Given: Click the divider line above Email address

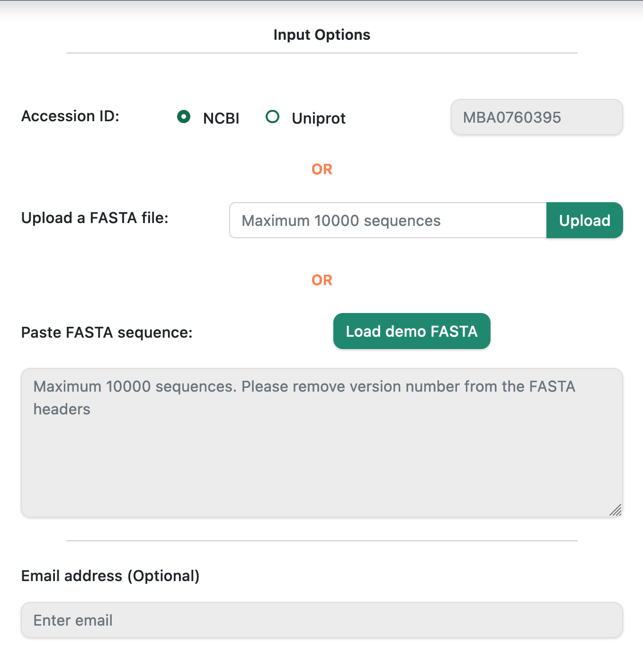Looking at the screenshot, I should coord(321,541).
